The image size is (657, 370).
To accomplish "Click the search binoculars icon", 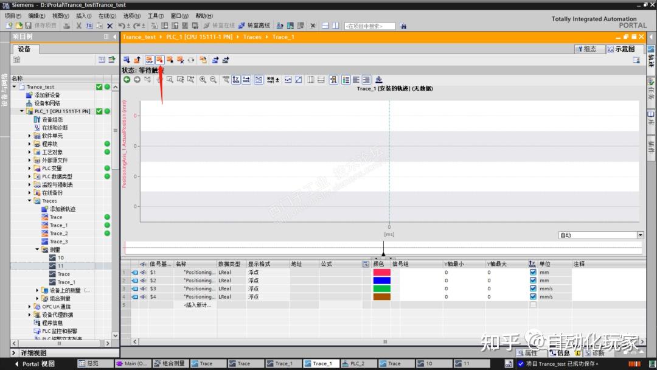I will tap(403, 26).
